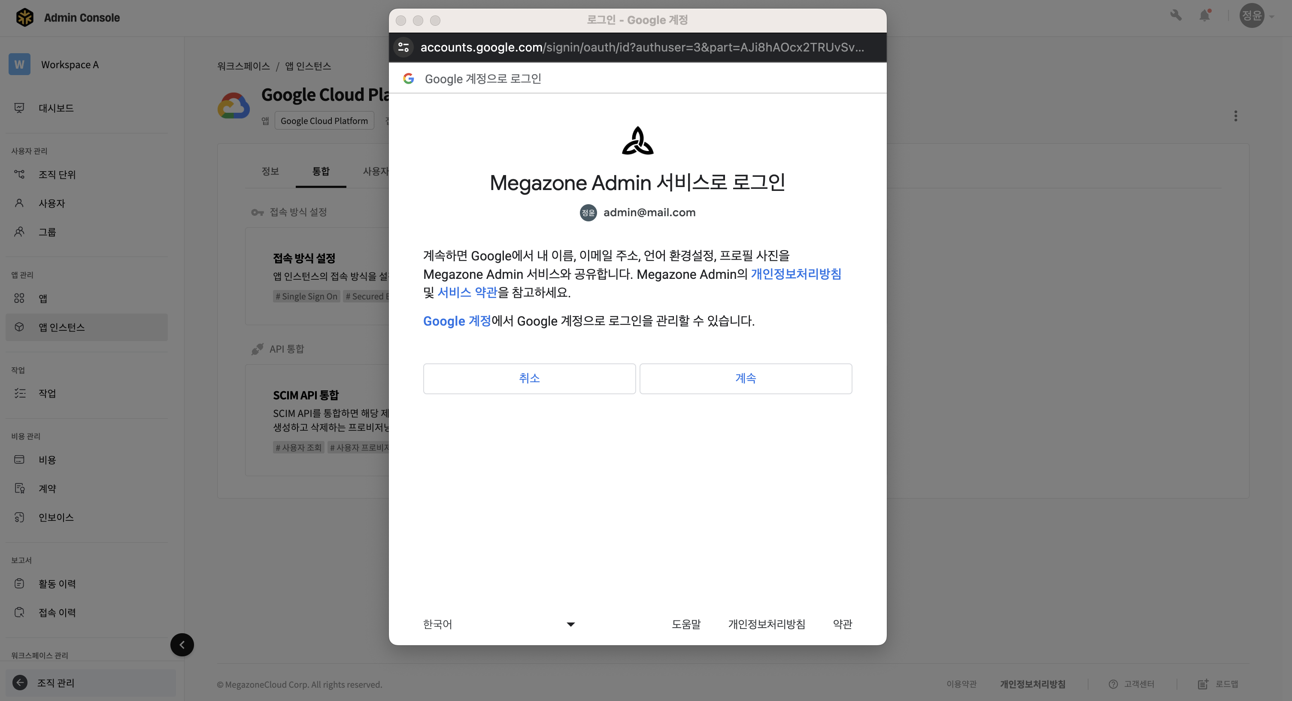Open the 한국어 language dropdown
Image resolution: width=1292 pixels, height=701 pixels.
click(x=499, y=624)
